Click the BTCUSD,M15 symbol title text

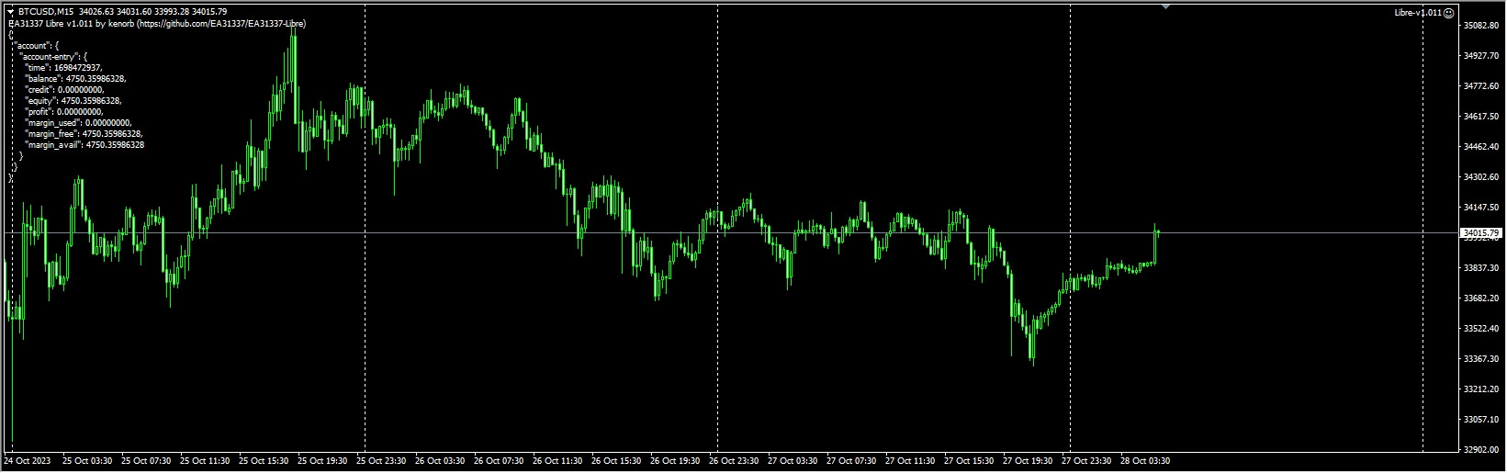[x=46, y=11]
